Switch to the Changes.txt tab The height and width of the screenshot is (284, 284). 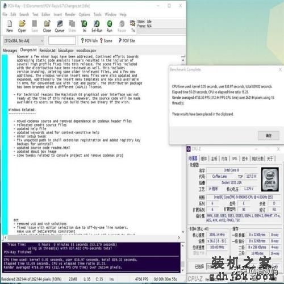tap(28, 50)
